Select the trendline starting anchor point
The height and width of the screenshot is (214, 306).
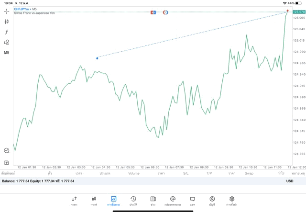click(97, 58)
